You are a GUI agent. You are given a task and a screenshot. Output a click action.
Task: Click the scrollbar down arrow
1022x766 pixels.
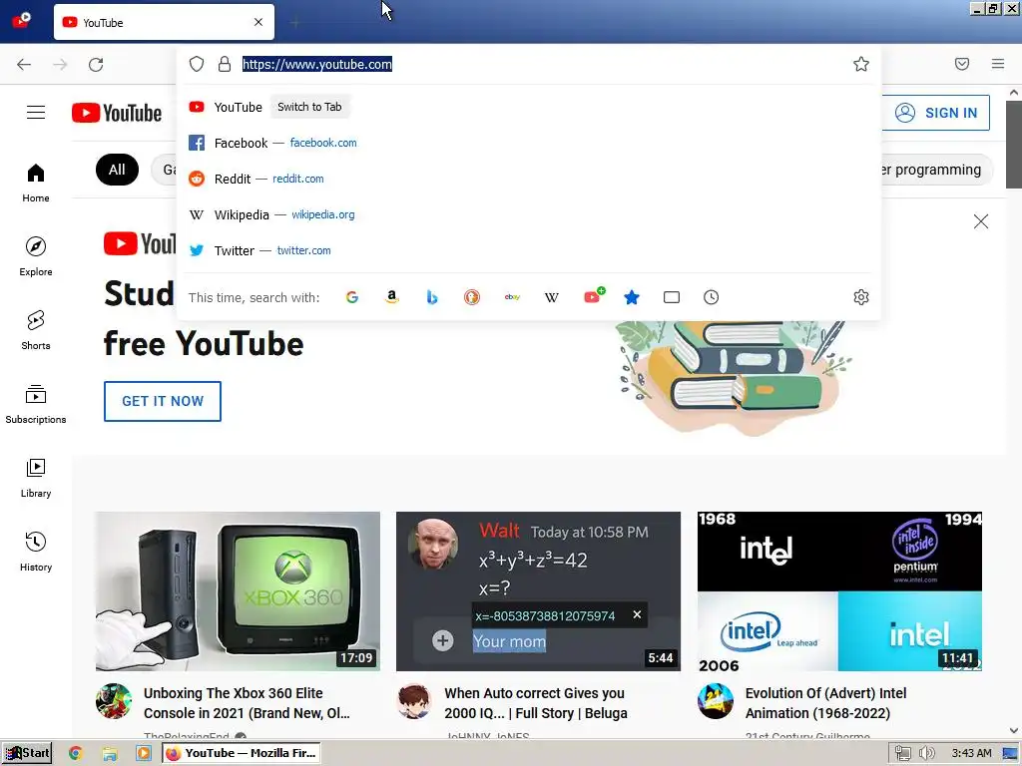pos(1014,731)
